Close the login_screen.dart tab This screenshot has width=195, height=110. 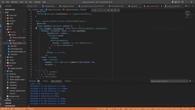click(x=161, y=6)
